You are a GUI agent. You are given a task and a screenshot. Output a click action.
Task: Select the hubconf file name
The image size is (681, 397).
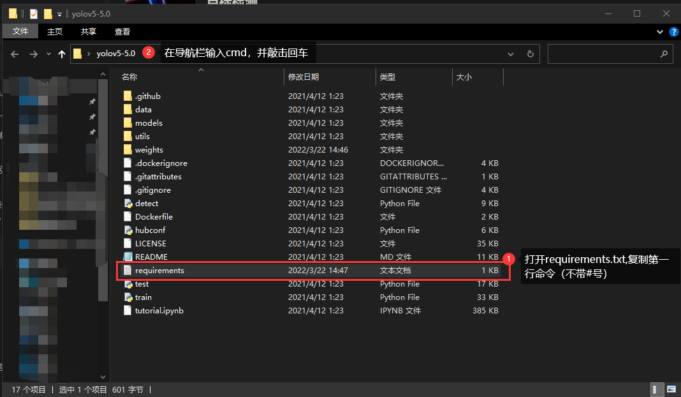(x=150, y=230)
